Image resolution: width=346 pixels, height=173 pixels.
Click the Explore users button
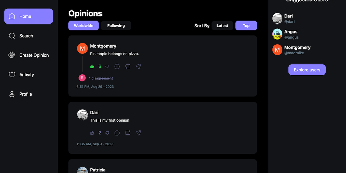click(x=307, y=70)
